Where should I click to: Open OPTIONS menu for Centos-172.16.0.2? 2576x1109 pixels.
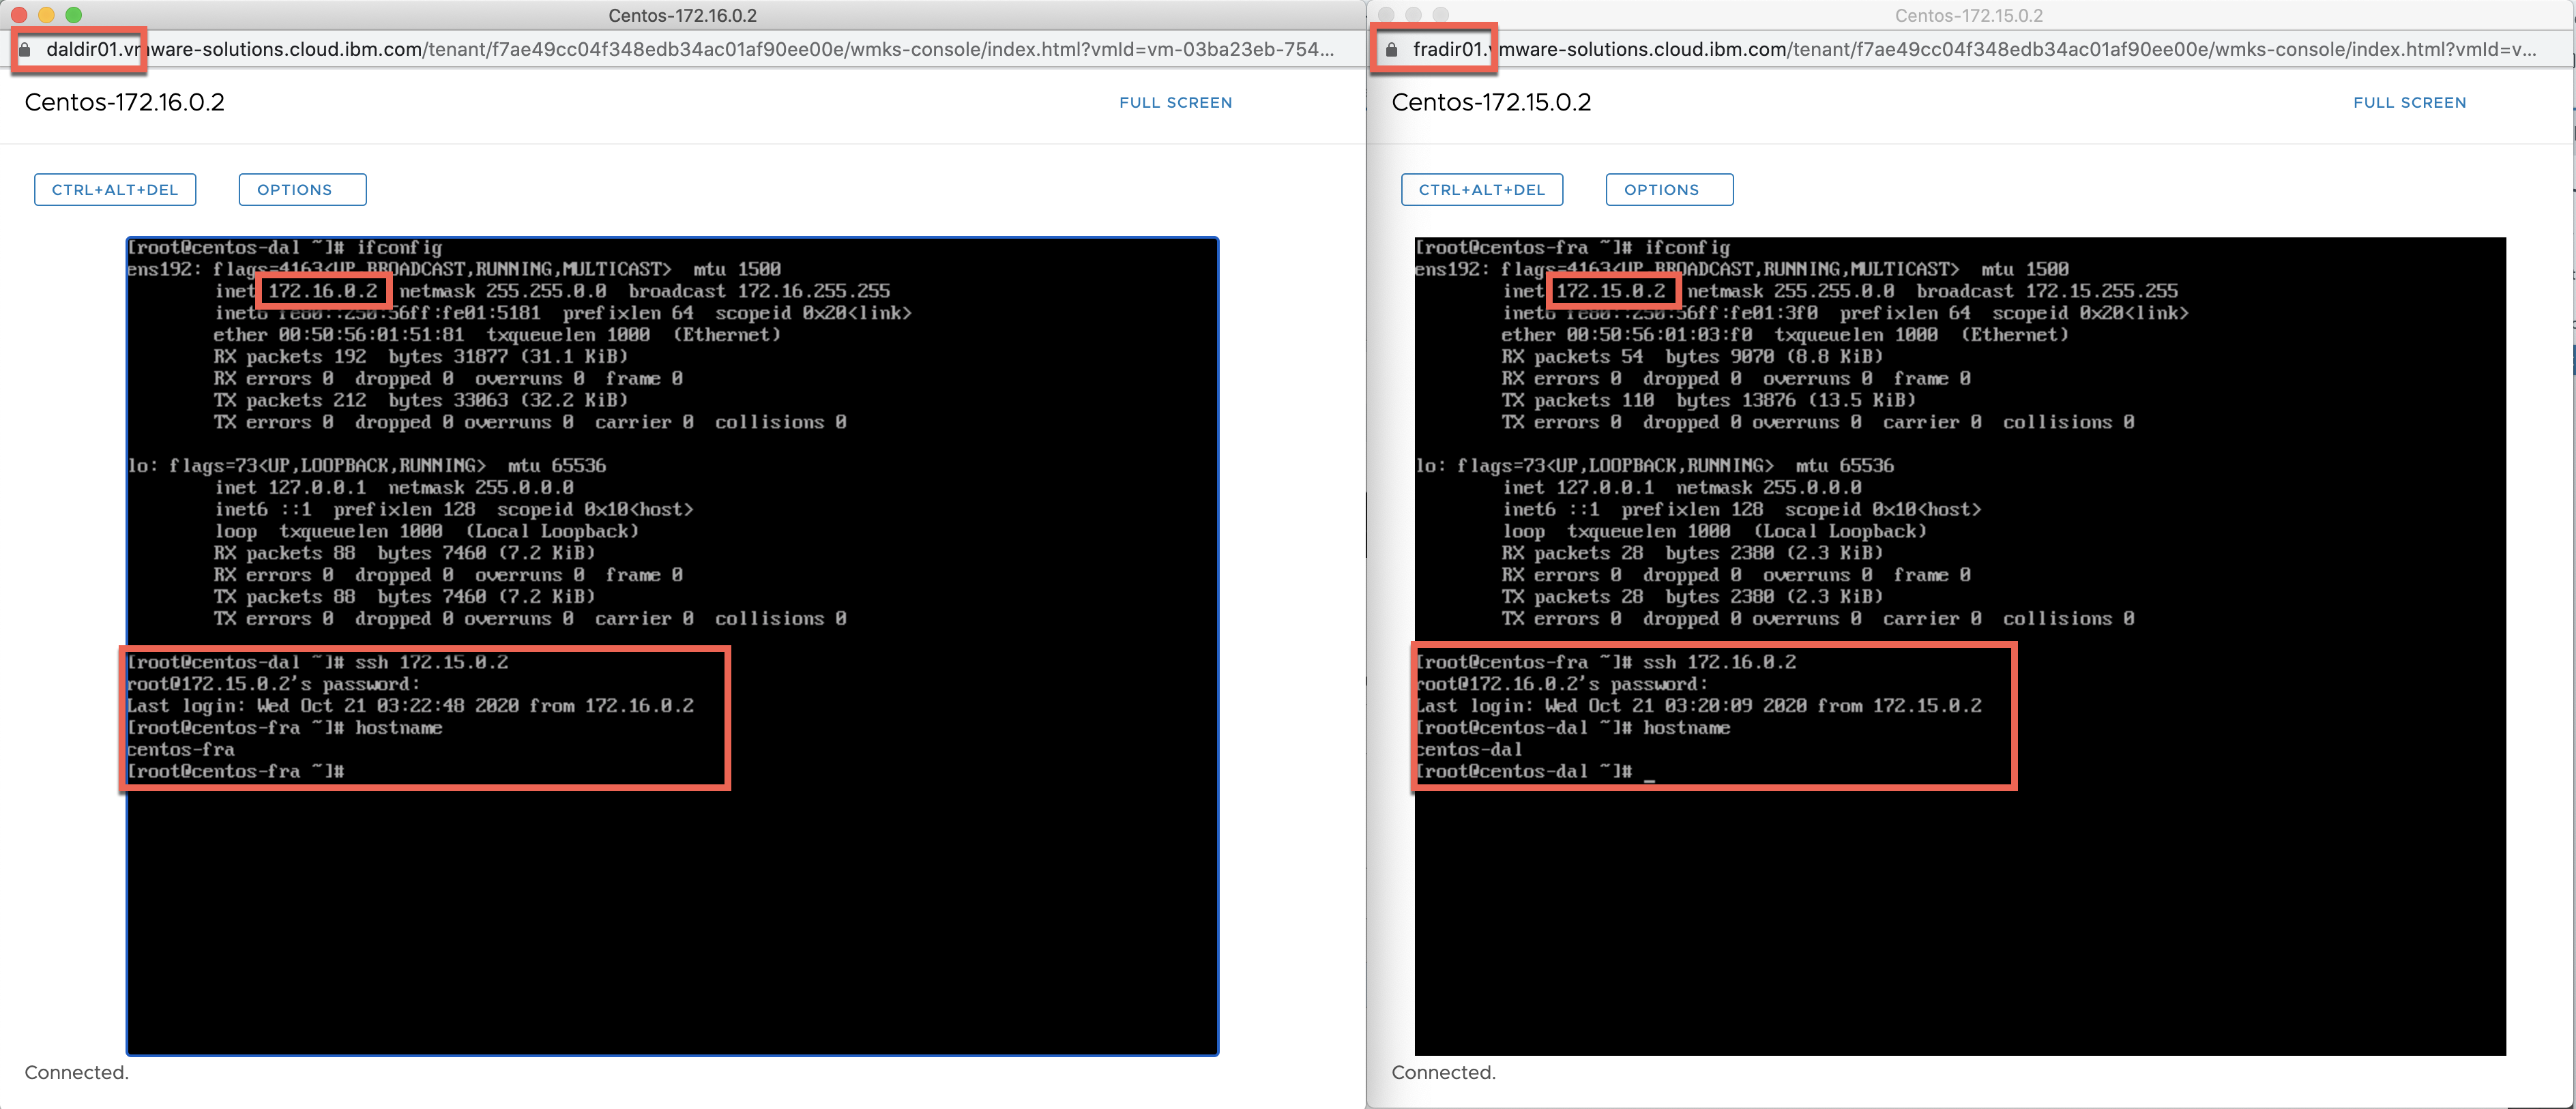[x=302, y=190]
